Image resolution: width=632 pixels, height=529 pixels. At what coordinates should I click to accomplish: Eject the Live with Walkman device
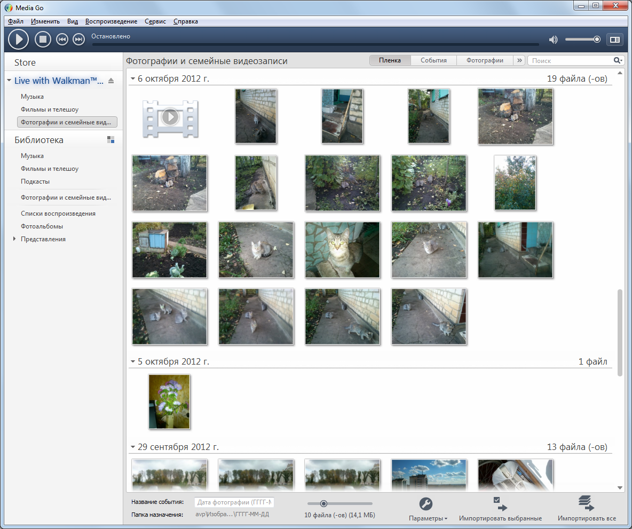pyautogui.click(x=111, y=81)
